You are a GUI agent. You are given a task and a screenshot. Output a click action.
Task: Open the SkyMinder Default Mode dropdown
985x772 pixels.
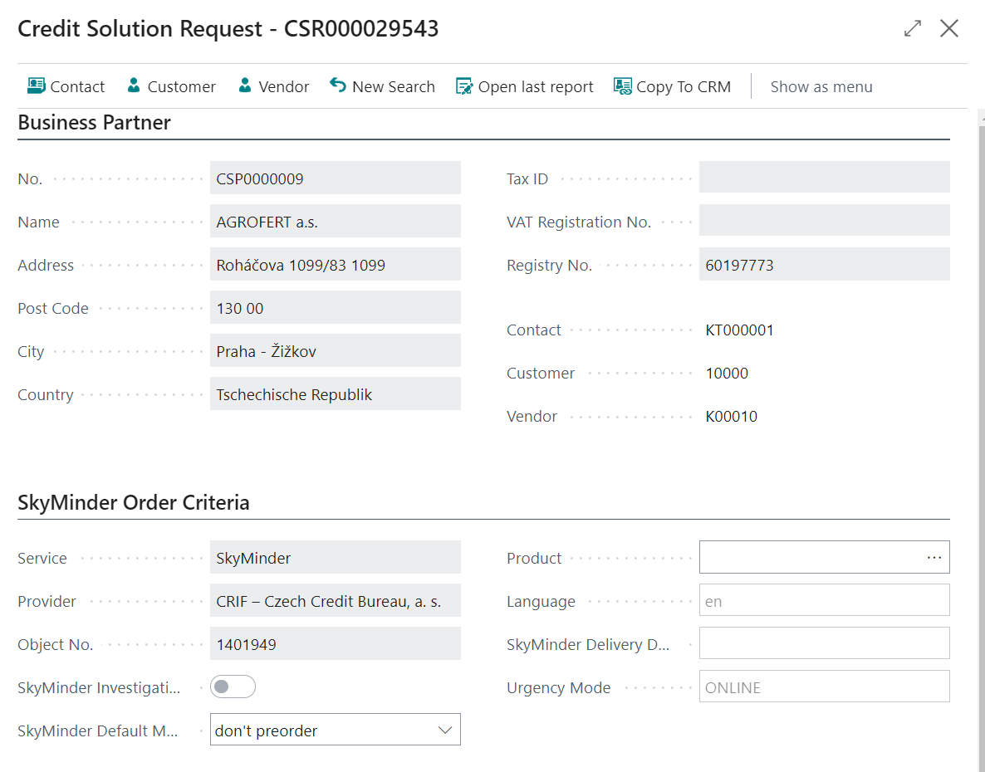[x=446, y=729]
